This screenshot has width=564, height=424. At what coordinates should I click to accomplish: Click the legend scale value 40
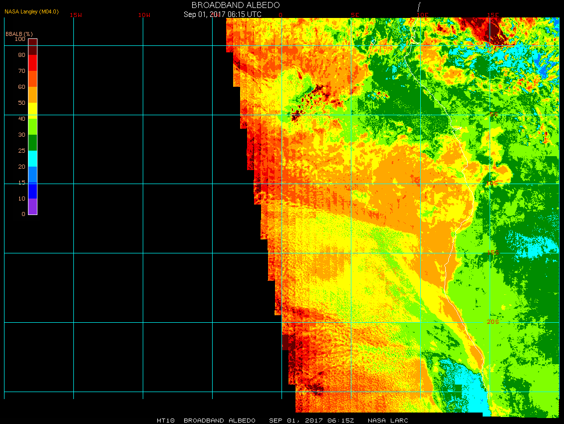coord(22,119)
